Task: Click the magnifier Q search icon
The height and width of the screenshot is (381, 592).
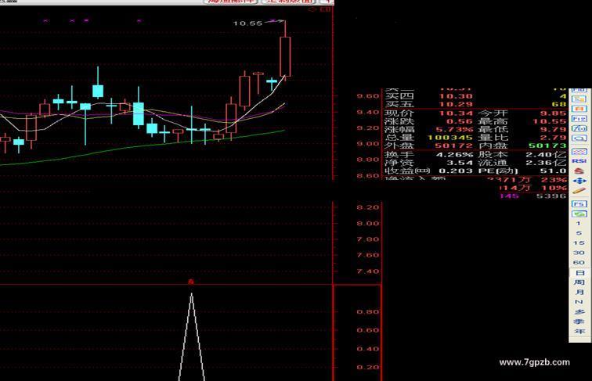Action: [579, 138]
